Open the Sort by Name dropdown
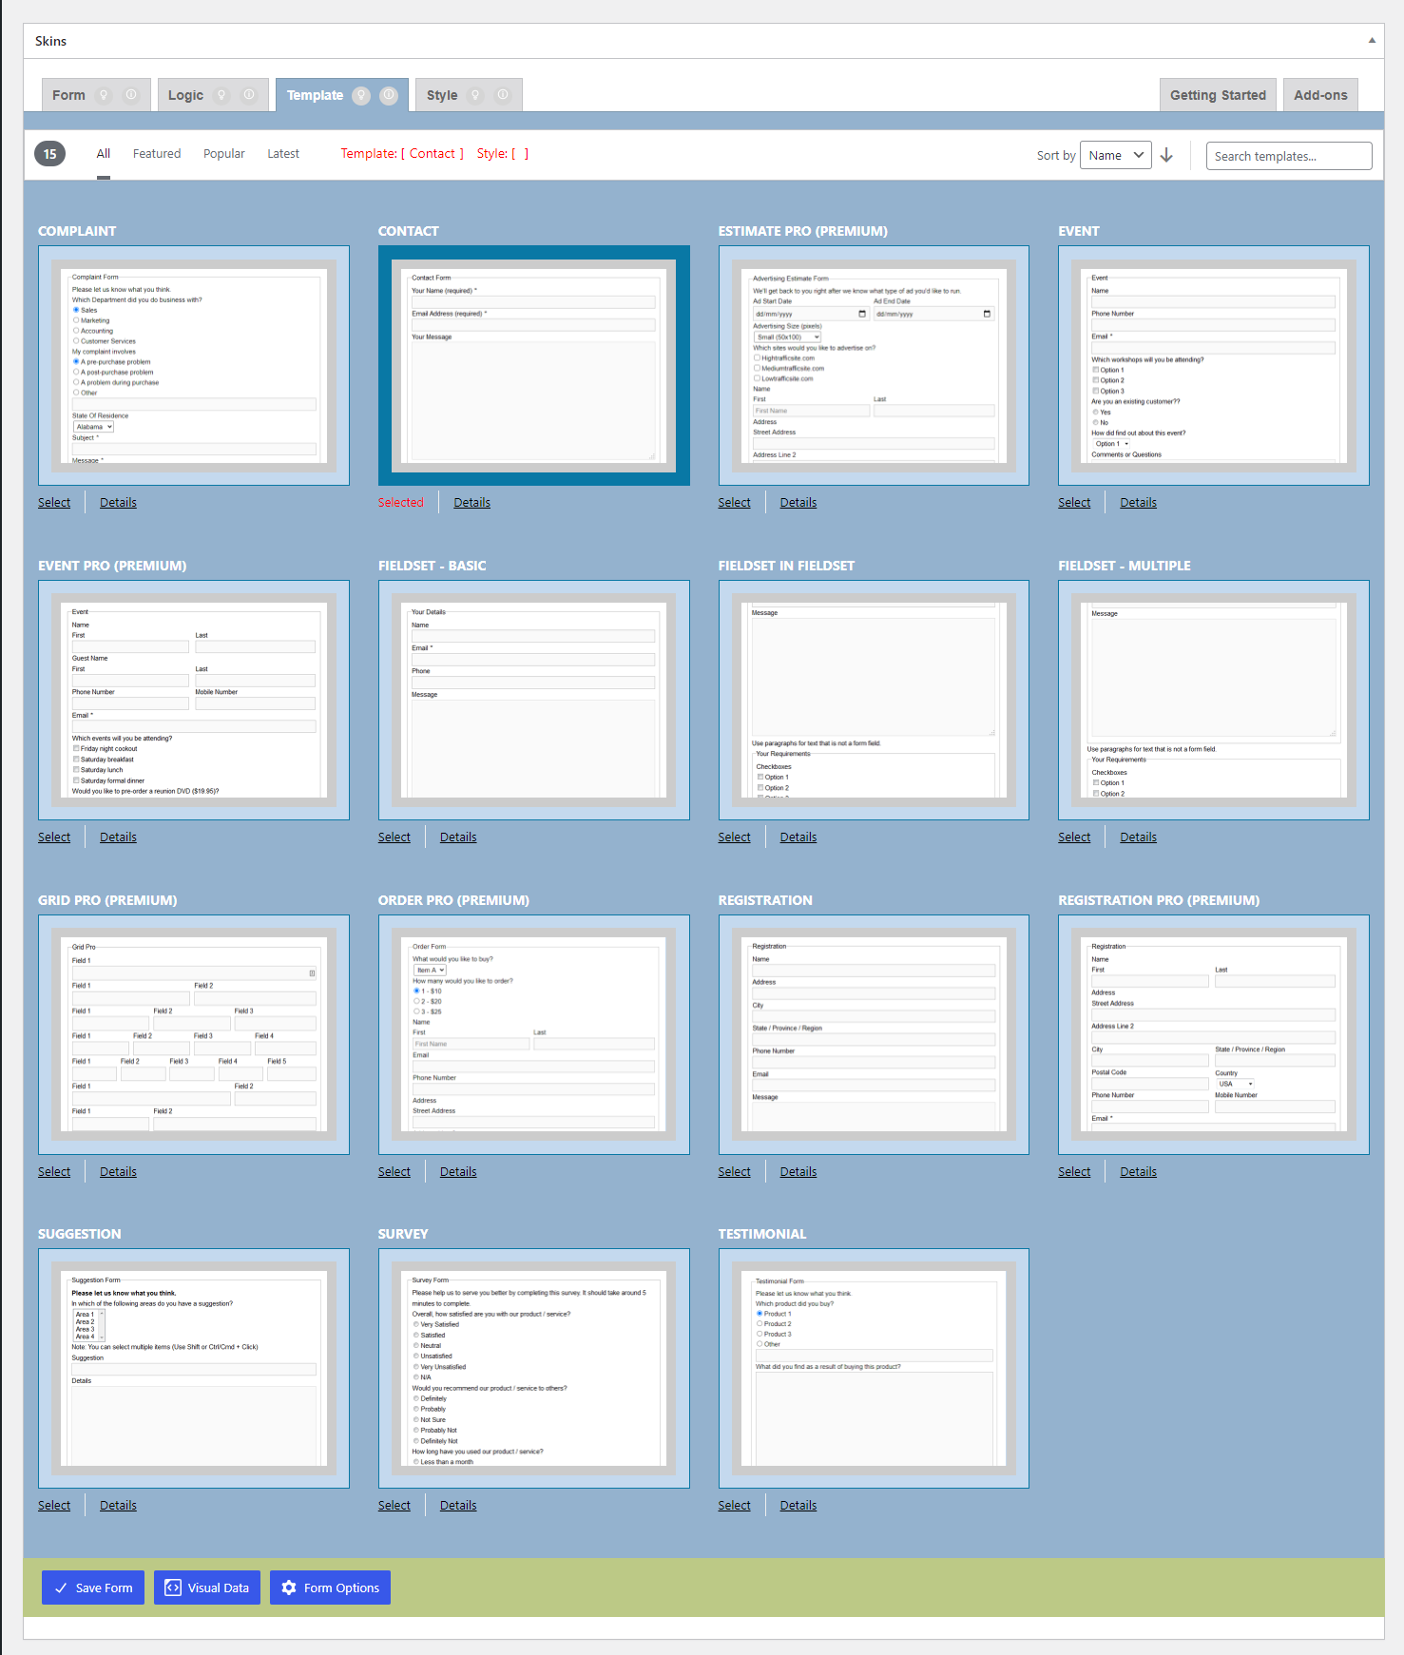The width and height of the screenshot is (1404, 1655). (1115, 155)
